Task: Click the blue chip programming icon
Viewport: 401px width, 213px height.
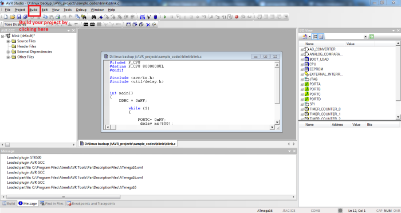Action: 155,17
